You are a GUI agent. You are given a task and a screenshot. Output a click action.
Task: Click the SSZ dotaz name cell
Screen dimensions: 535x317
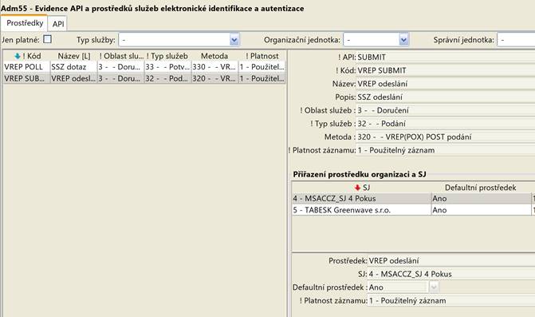pyautogui.click(x=73, y=67)
